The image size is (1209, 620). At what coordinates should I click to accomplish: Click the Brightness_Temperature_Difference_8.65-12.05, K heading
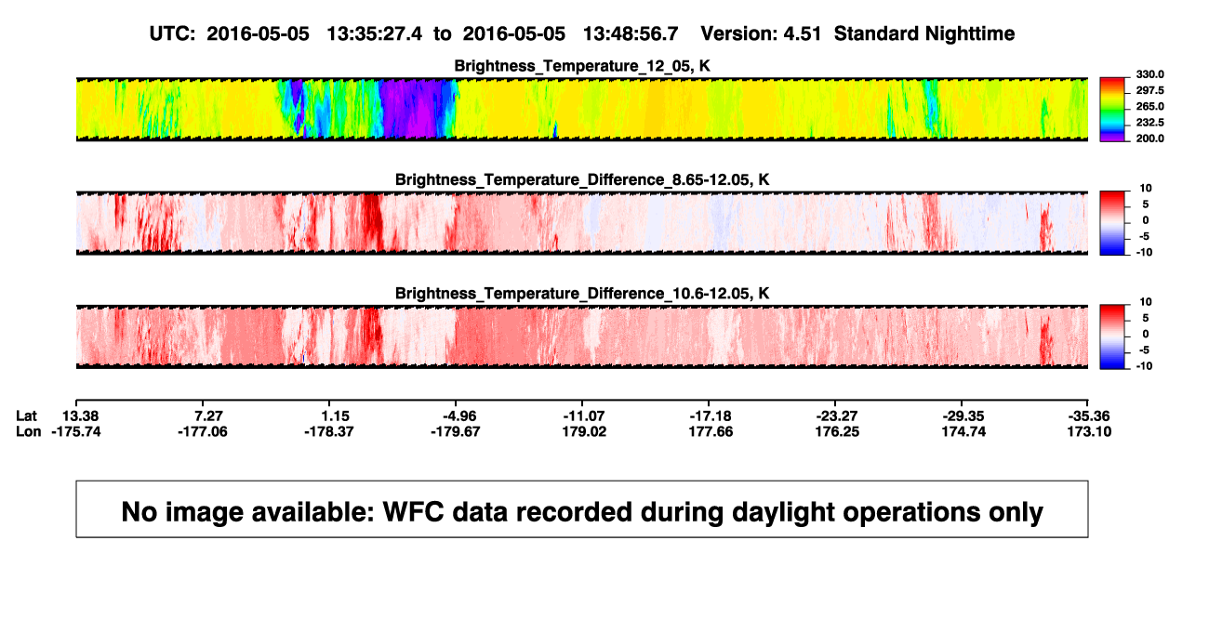pyautogui.click(x=582, y=179)
